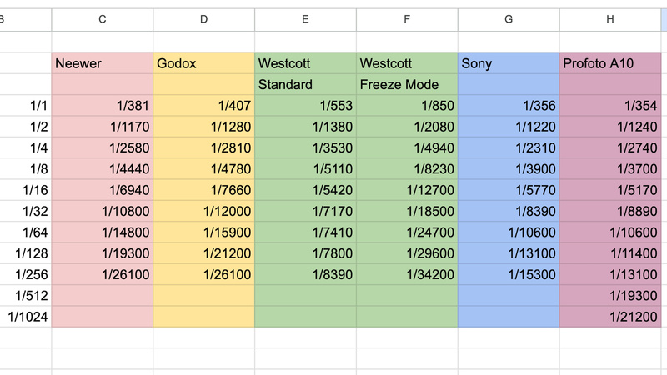Select column H header

[x=611, y=19]
